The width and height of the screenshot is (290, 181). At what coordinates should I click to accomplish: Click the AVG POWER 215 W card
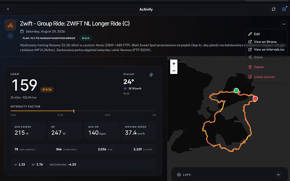pyautogui.click(x=28, y=131)
